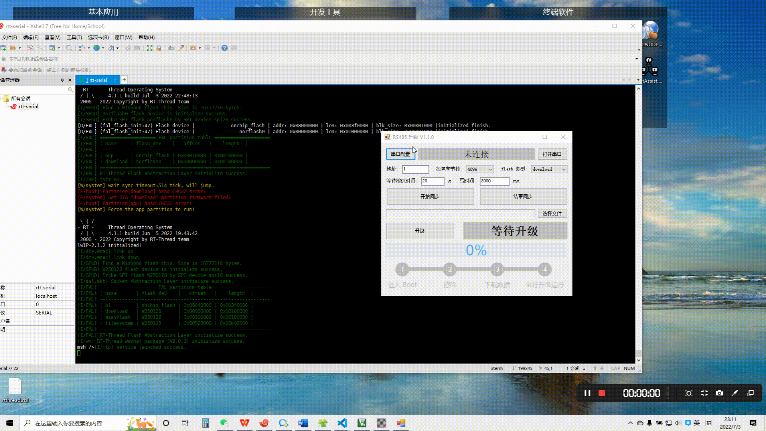Click the keyboard icon in the toolbar
The width and height of the screenshot is (766, 431).
[x=171, y=48]
